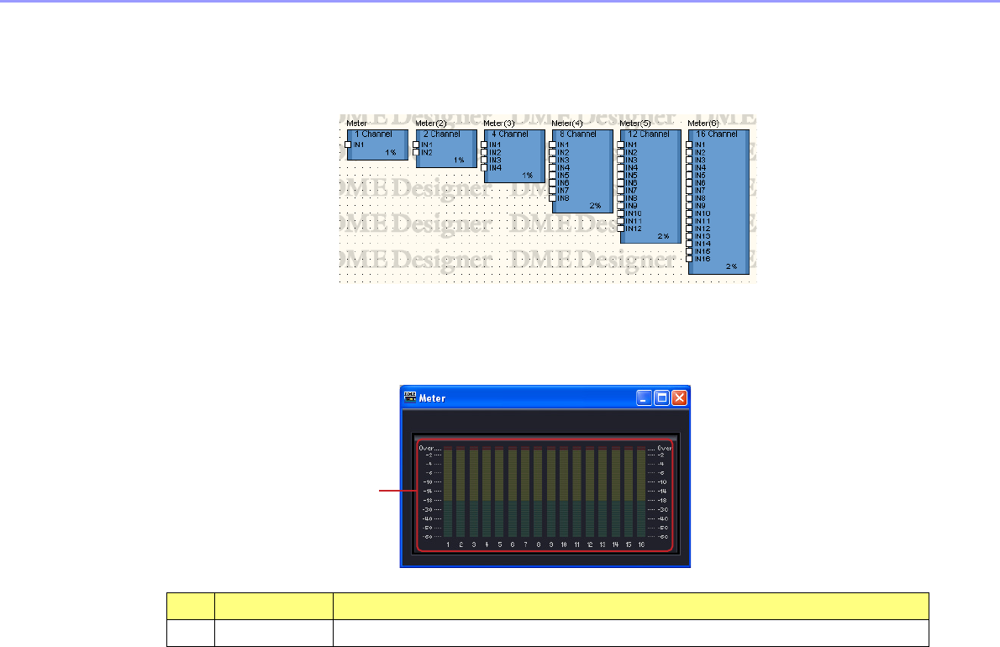Click the Meter(4) component label
This screenshot has width=1000, height=647.
567,123
